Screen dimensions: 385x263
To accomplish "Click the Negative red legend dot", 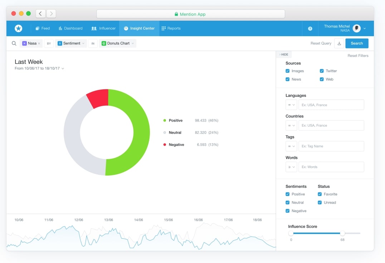I will 165,144.
